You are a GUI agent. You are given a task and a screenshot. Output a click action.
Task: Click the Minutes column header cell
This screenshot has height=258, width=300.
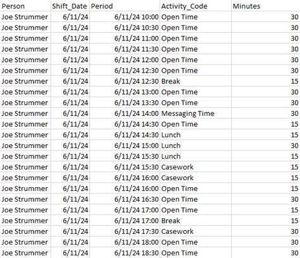click(x=266, y=6)
